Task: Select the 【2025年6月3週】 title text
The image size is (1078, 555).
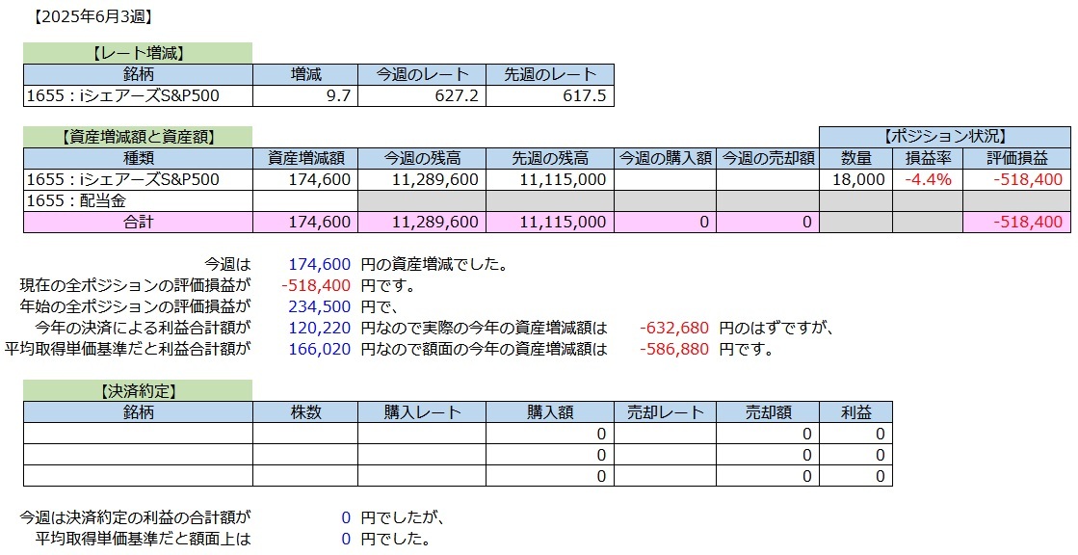Action: point(92,18)
